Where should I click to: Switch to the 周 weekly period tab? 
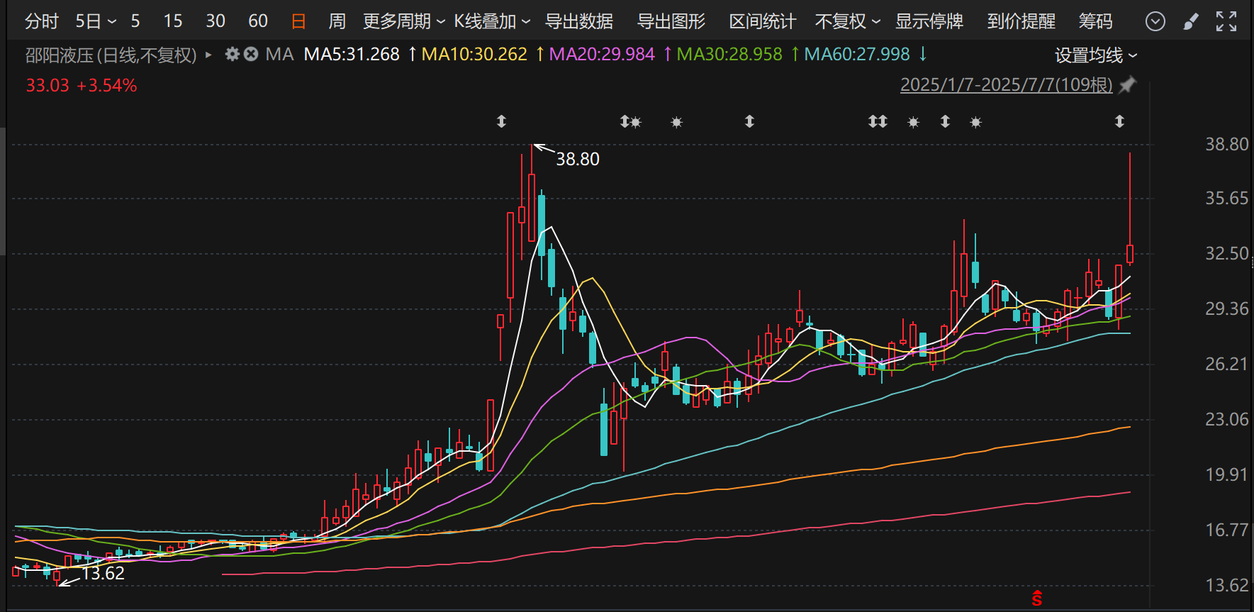337,22
